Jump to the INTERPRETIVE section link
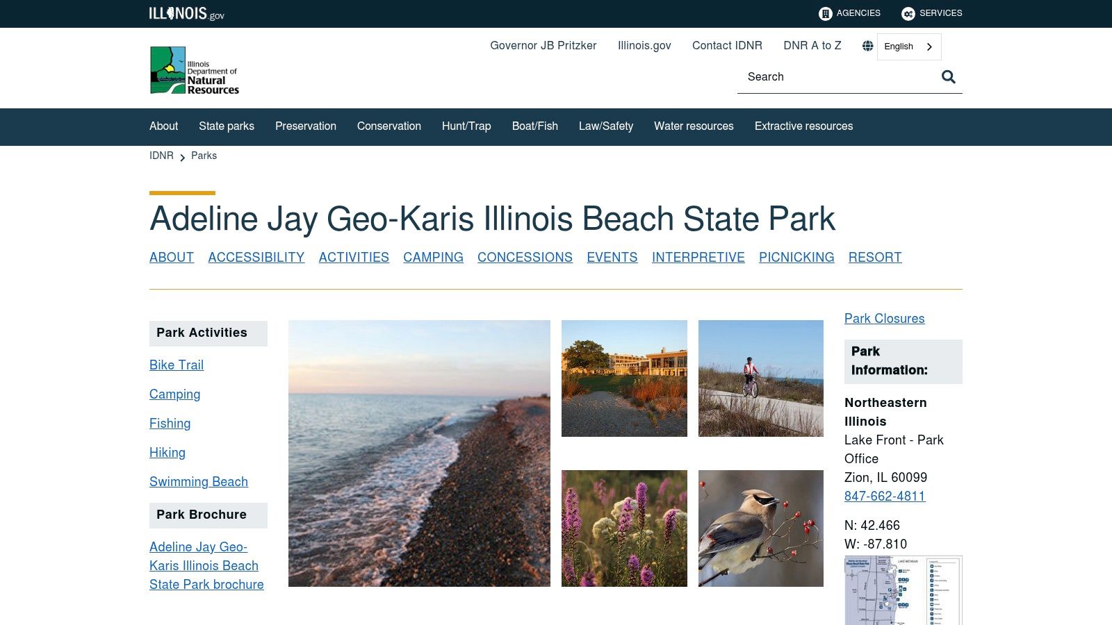Image resolution: width=1112 pixels, height=625 pixels. (x=698, y=258)
